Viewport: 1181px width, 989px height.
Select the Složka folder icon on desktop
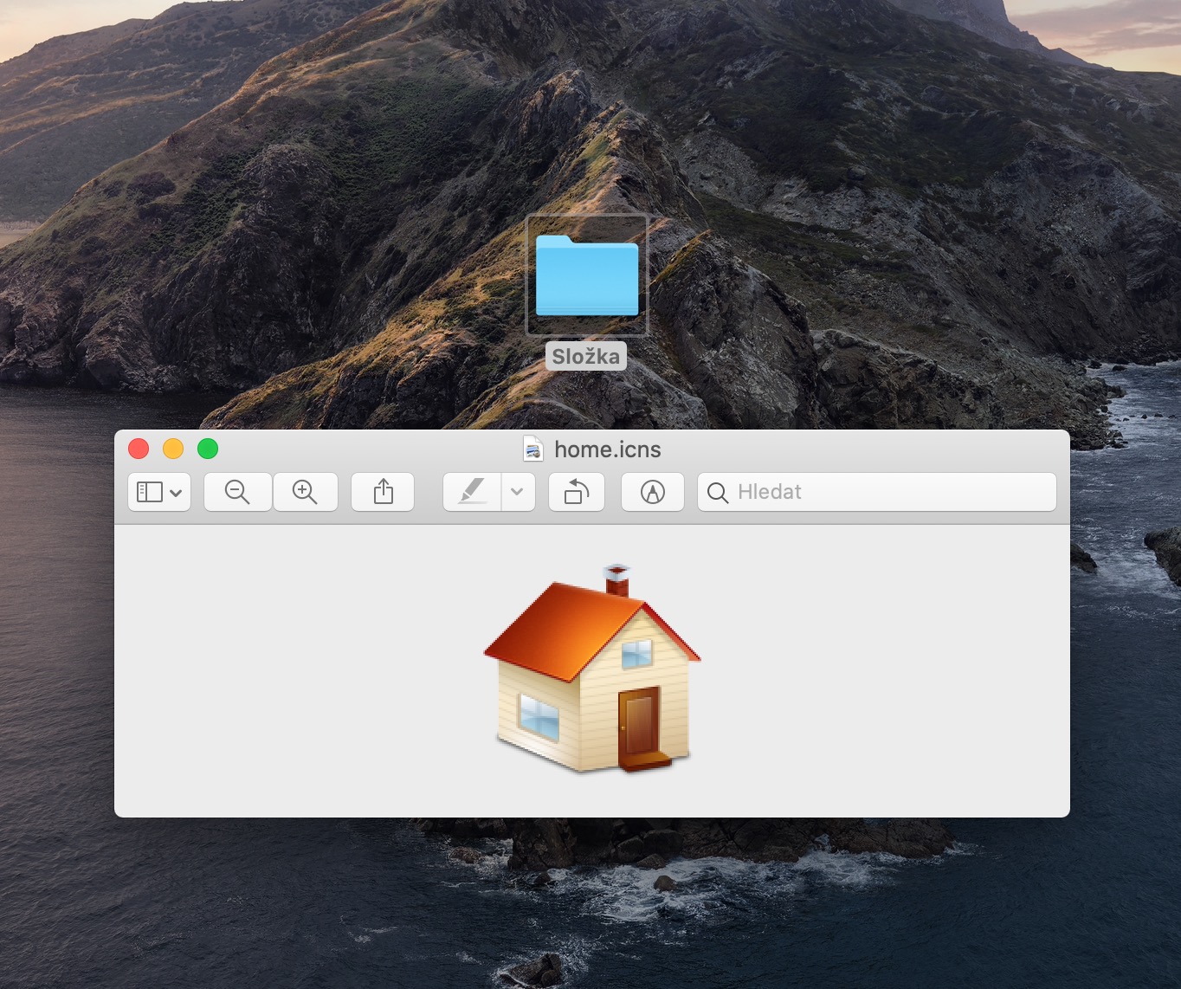pos(587,275)
